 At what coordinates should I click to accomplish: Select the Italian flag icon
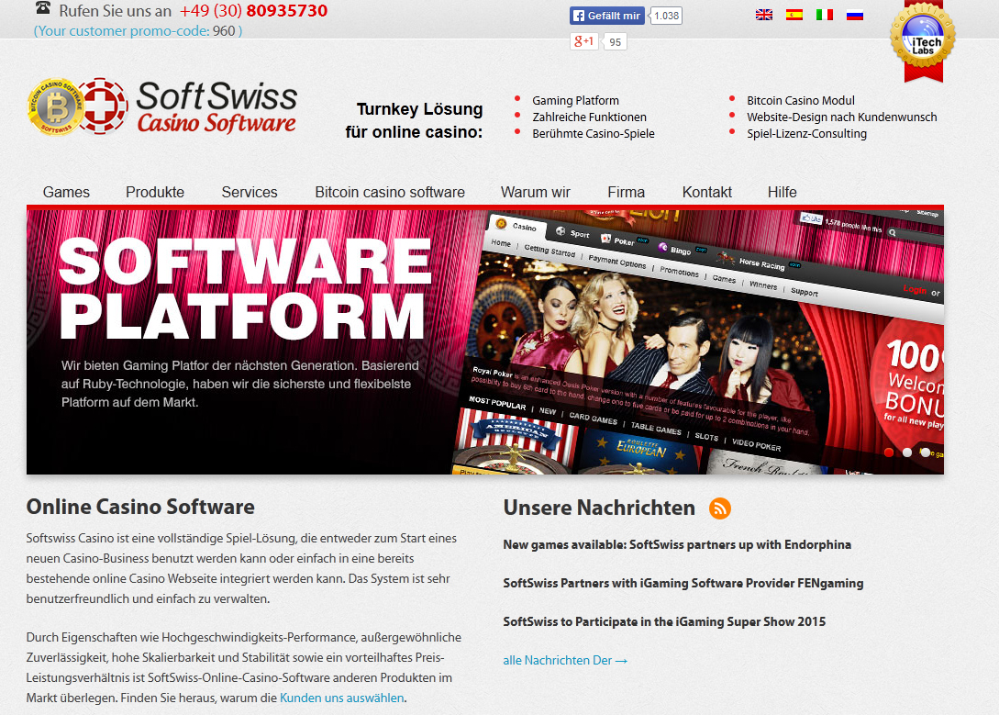825,15
